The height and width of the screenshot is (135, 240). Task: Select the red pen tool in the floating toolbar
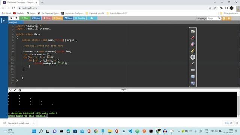193,37
